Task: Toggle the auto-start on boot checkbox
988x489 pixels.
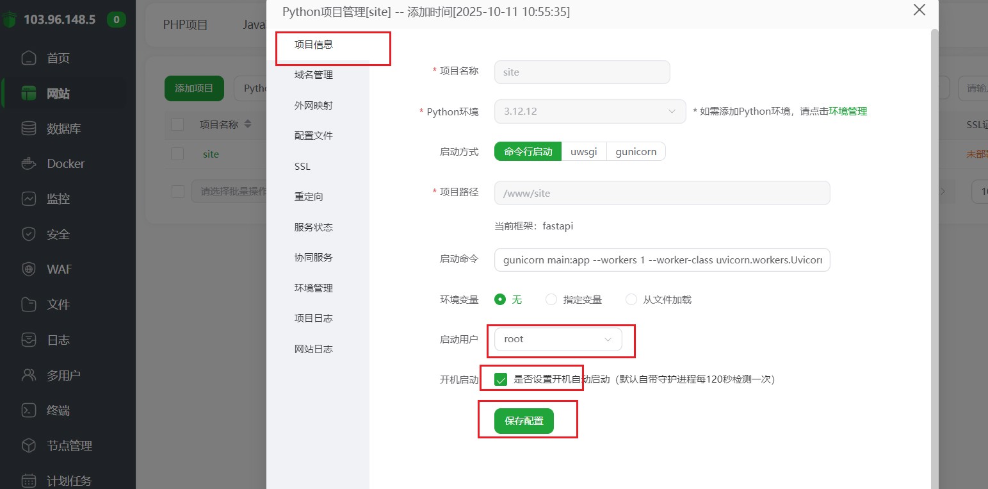Action: (501, 379)
